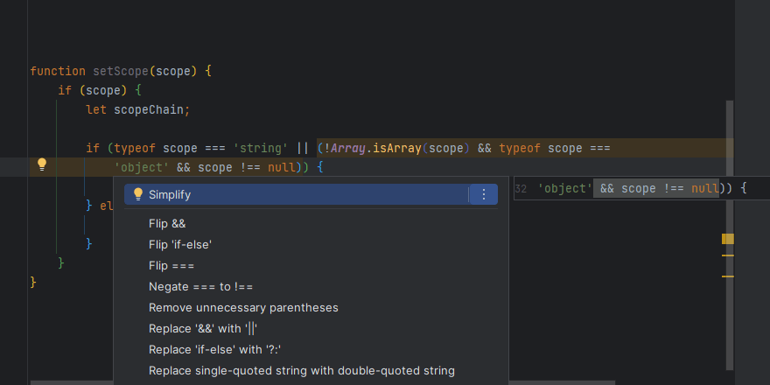Click the lowest warning mark in error stripe

pos(727,276)
